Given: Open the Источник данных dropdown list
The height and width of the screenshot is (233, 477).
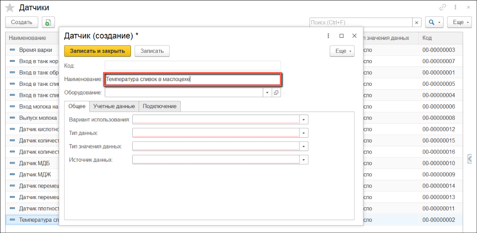Looking at the screenshot, I should tap(304, 160).
